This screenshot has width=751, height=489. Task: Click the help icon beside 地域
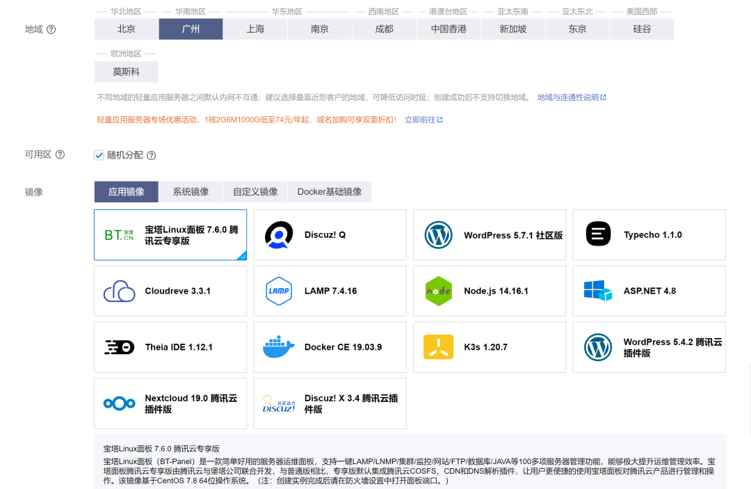tap(51, 30)
